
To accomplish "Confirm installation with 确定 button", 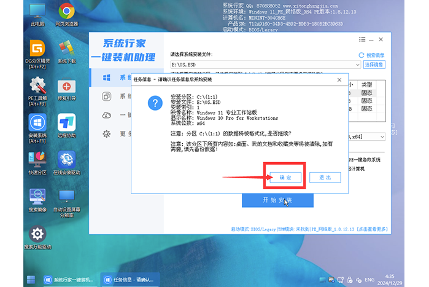I will (x=285, y=178).
